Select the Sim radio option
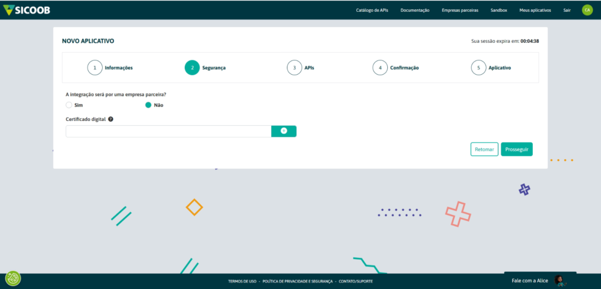 69,105
